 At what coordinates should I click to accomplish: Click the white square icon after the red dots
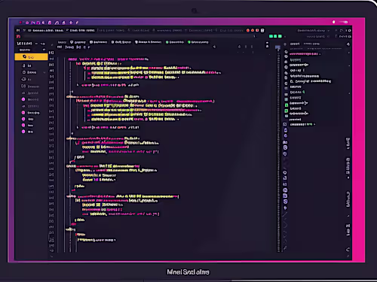[x=262, y=30]
